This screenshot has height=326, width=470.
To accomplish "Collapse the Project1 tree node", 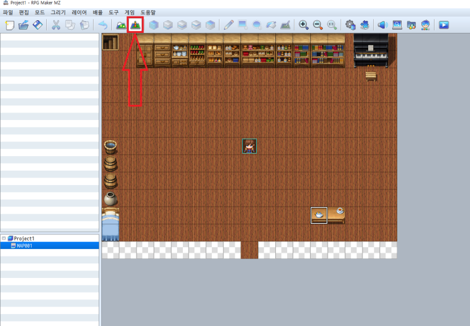I will tap(4, 238).
